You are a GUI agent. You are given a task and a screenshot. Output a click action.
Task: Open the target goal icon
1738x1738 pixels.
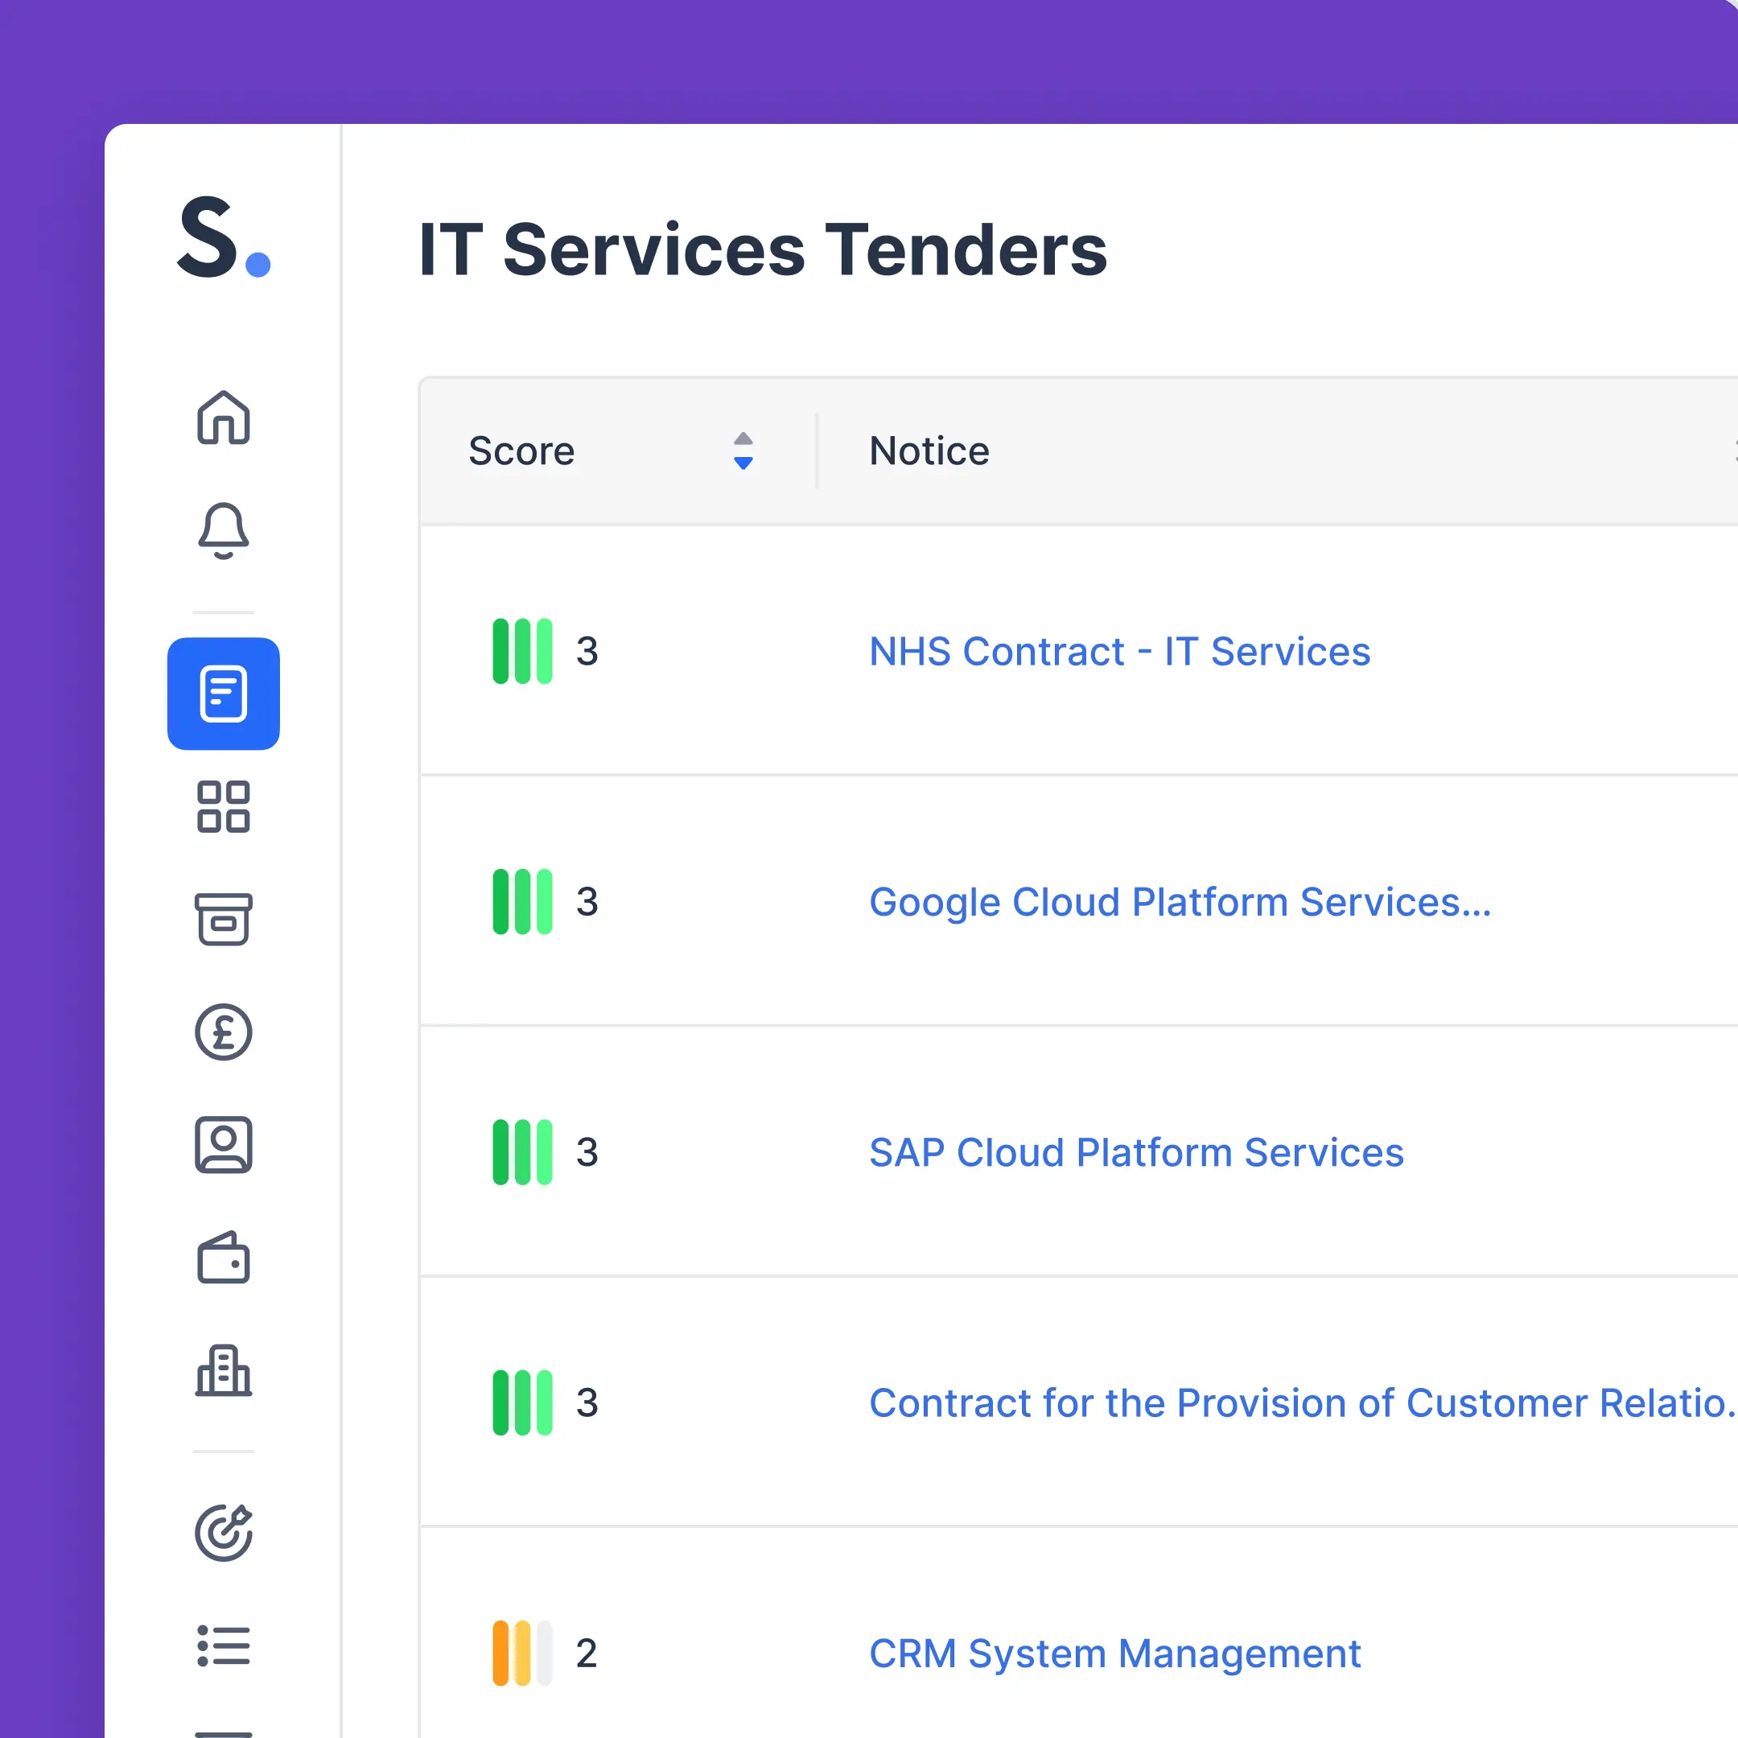pos(223,1532)
